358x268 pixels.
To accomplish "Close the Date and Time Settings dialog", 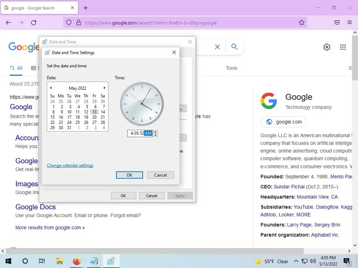I will pyautogui.click(x=174, y=52).
